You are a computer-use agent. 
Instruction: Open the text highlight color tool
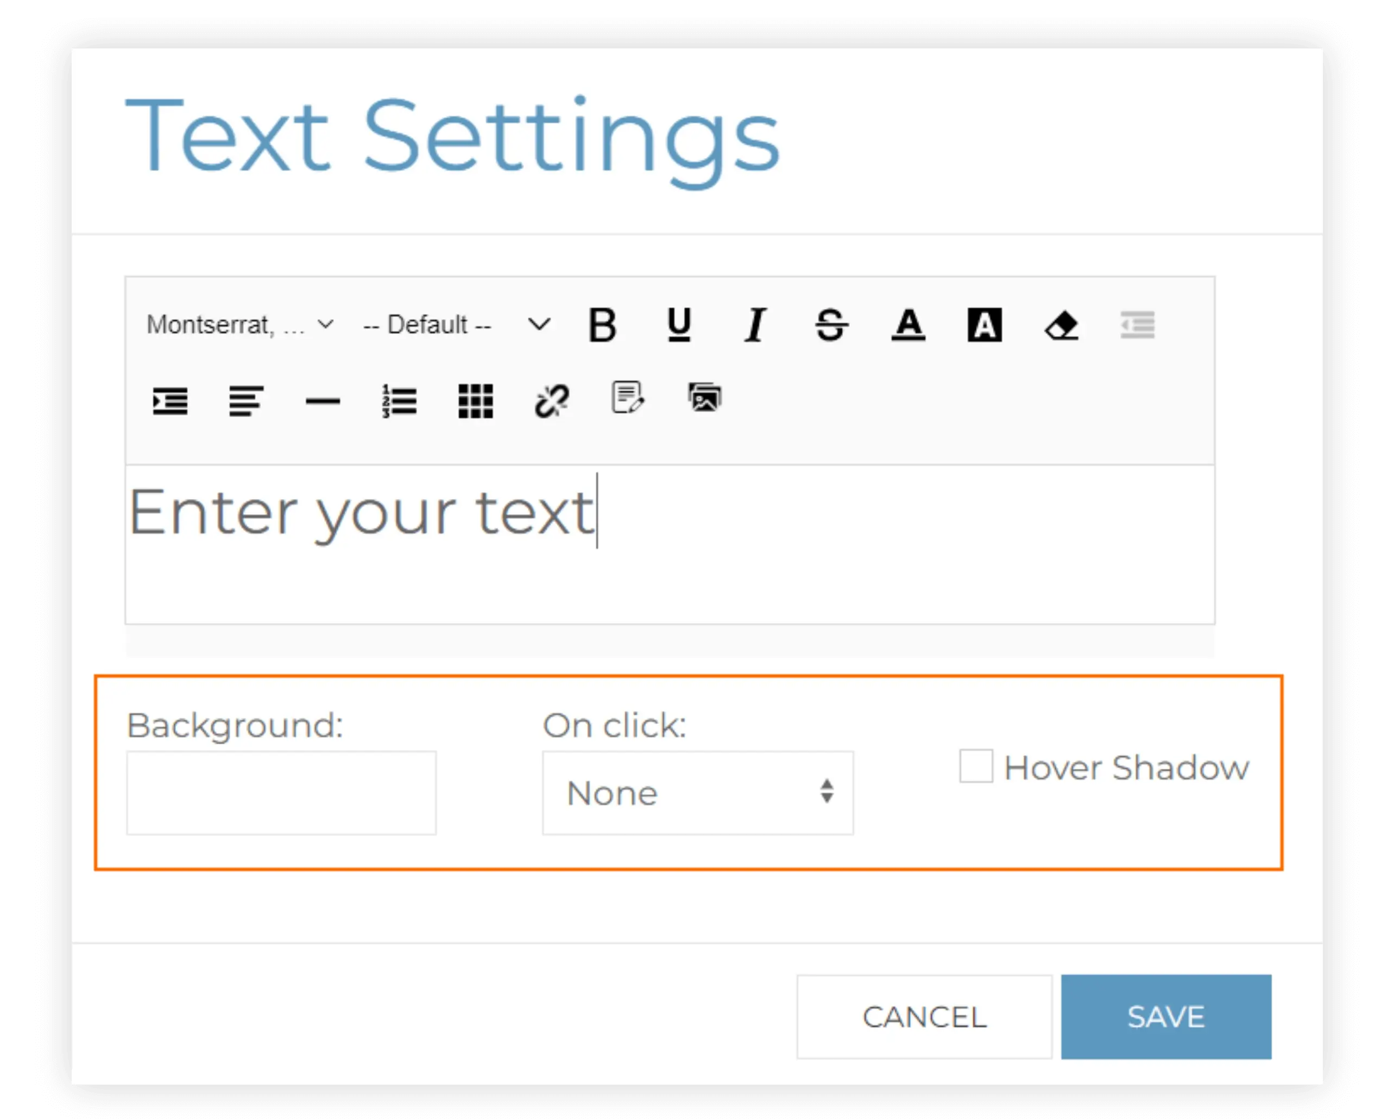pos(985,324)
